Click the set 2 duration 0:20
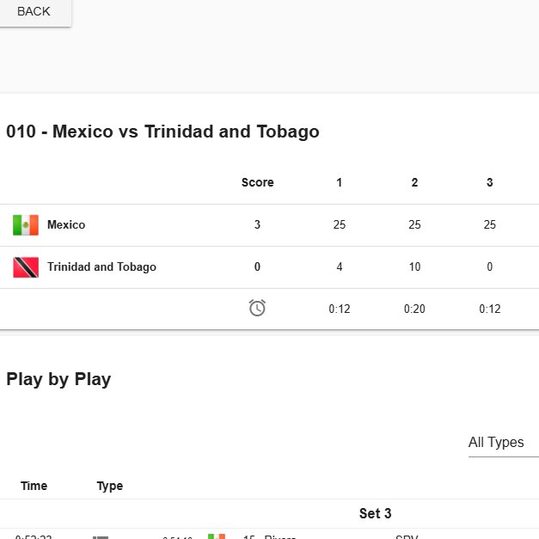Screen dimensions: 539x539 [414, 309]
